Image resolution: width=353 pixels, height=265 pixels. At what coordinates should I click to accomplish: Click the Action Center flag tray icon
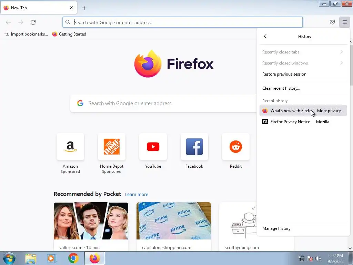[310, 258]
